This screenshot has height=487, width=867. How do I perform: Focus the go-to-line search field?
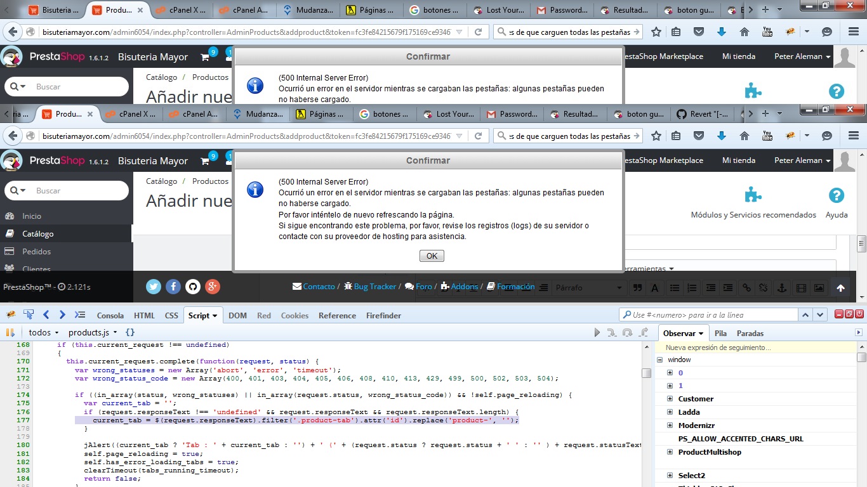click(711, 315)
